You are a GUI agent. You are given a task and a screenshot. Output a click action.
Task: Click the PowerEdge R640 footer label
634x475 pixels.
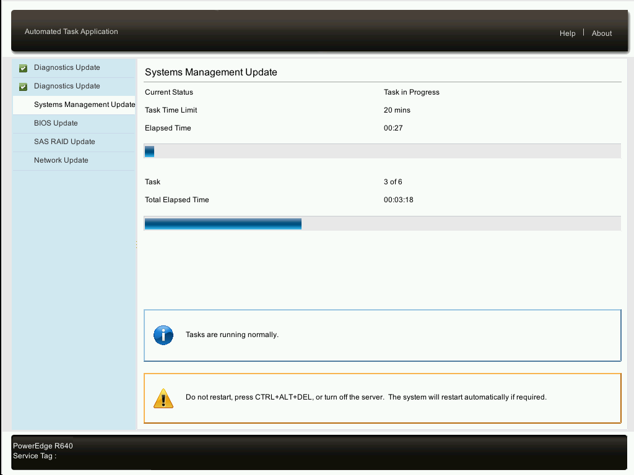click(44, 445)
